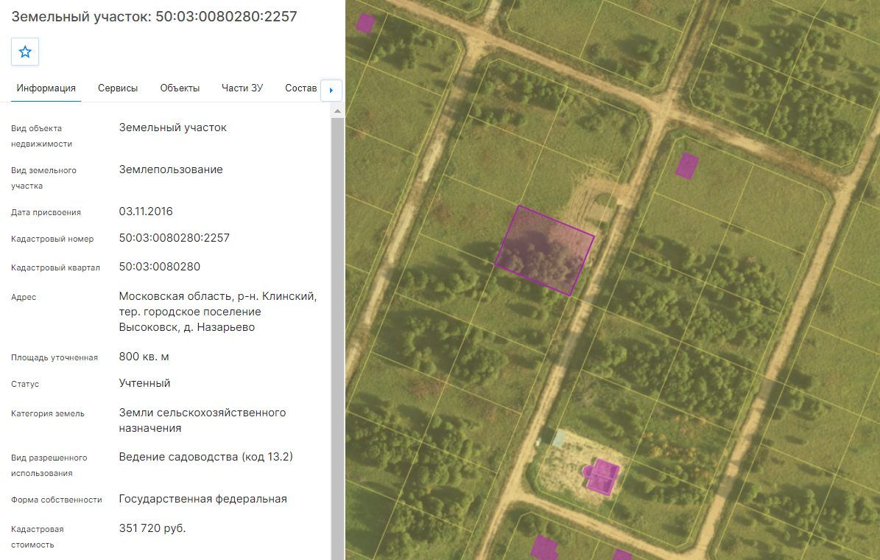The image size is (880, 560).
Task: Show more tabs with right arrow
Action: 331,90
